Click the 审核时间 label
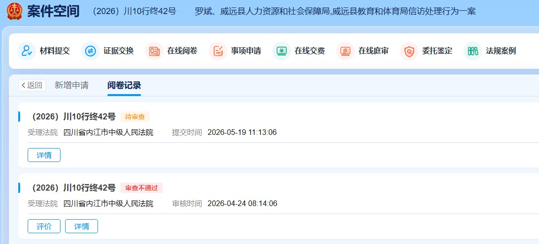The width and height of the screenshot is (539, 244). point(187,203)
